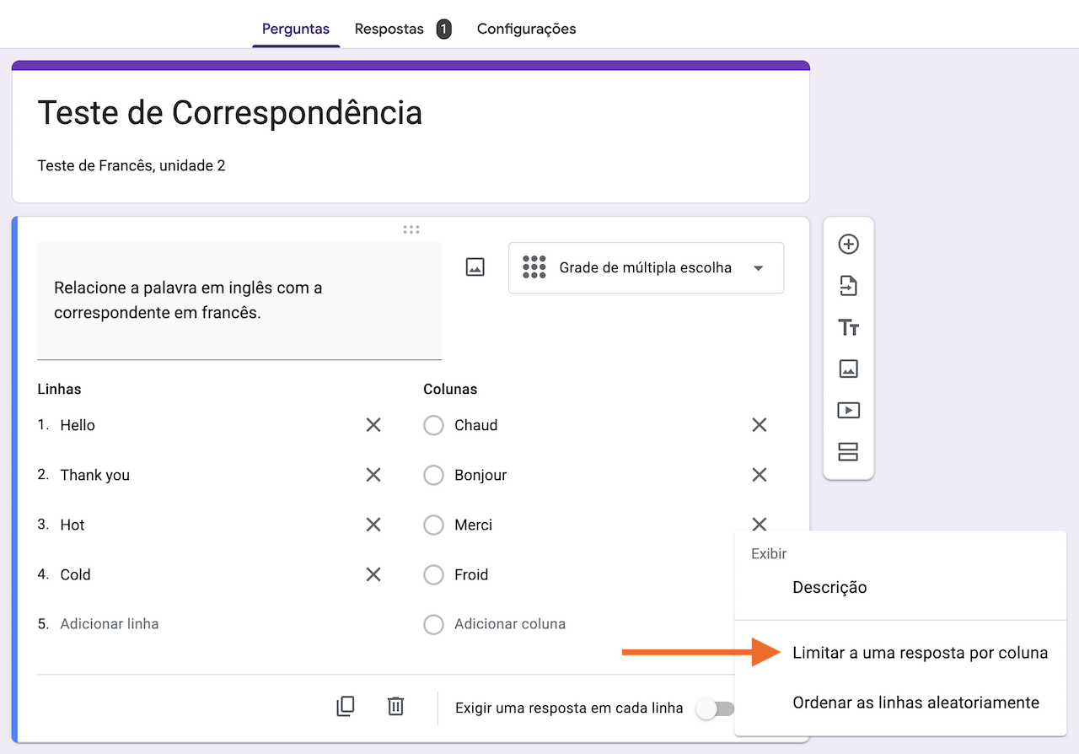Click the add question plus icon
This screenshot has height=754, width=1079.
click(x=848, y=245)
